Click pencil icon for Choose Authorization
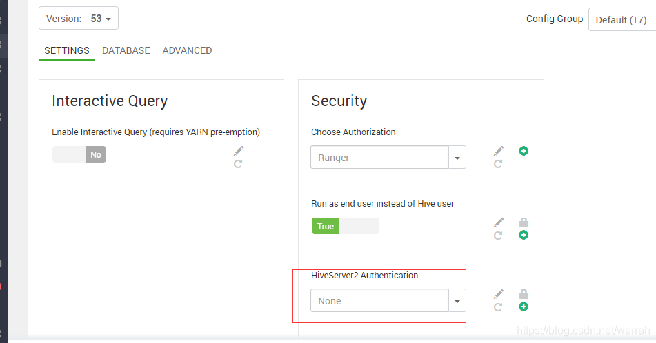Viewport: 656px width, 343px height. (x=499, y=150)
